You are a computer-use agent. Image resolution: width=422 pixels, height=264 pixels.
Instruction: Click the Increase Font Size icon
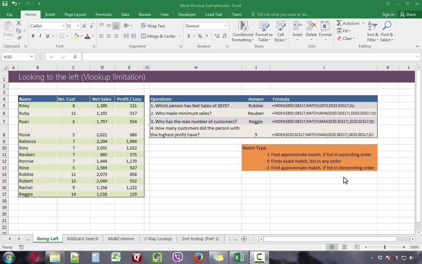coord(84,26)
